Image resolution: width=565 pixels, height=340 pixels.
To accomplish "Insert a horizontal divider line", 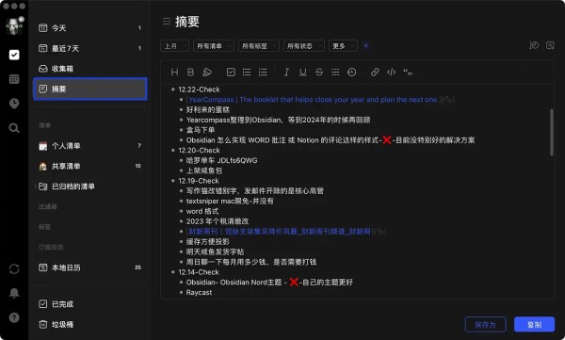I will [335, 73].
